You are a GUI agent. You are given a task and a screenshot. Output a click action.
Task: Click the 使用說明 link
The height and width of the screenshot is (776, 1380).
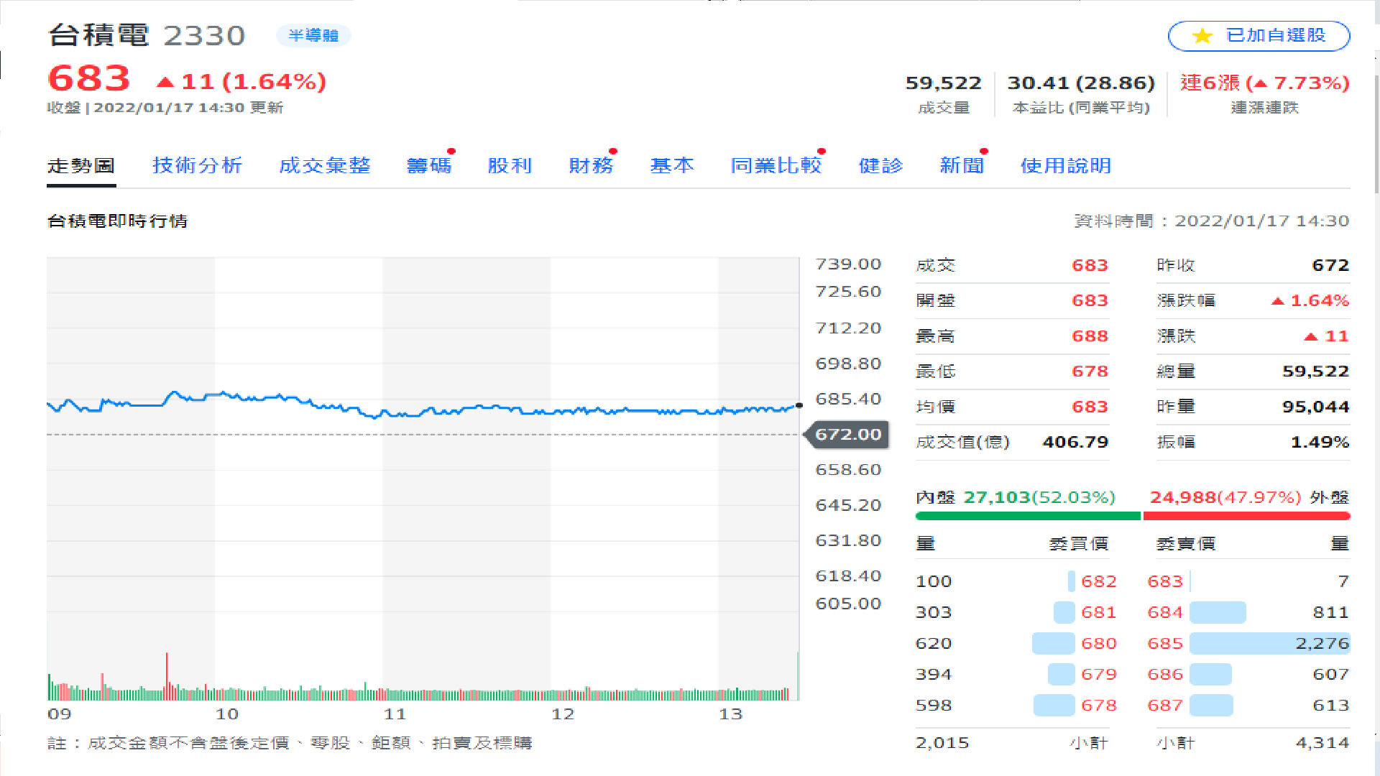[1065, 165]
